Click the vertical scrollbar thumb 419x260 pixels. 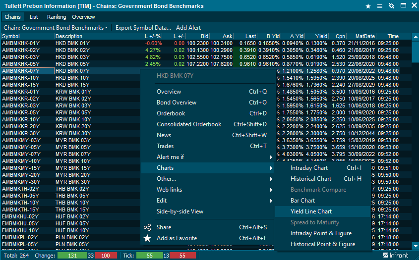tap(416, 52)
